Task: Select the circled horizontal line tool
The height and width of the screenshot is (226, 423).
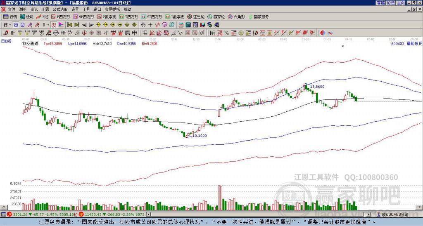Action: coord(56,33)
